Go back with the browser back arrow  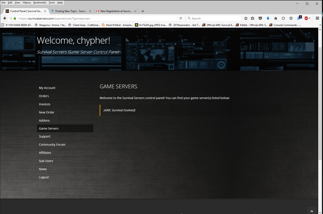pos(5,18)
